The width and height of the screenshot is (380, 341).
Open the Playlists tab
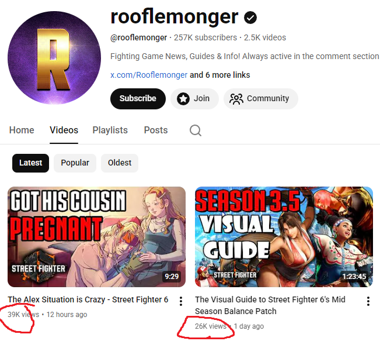point(110,130)
